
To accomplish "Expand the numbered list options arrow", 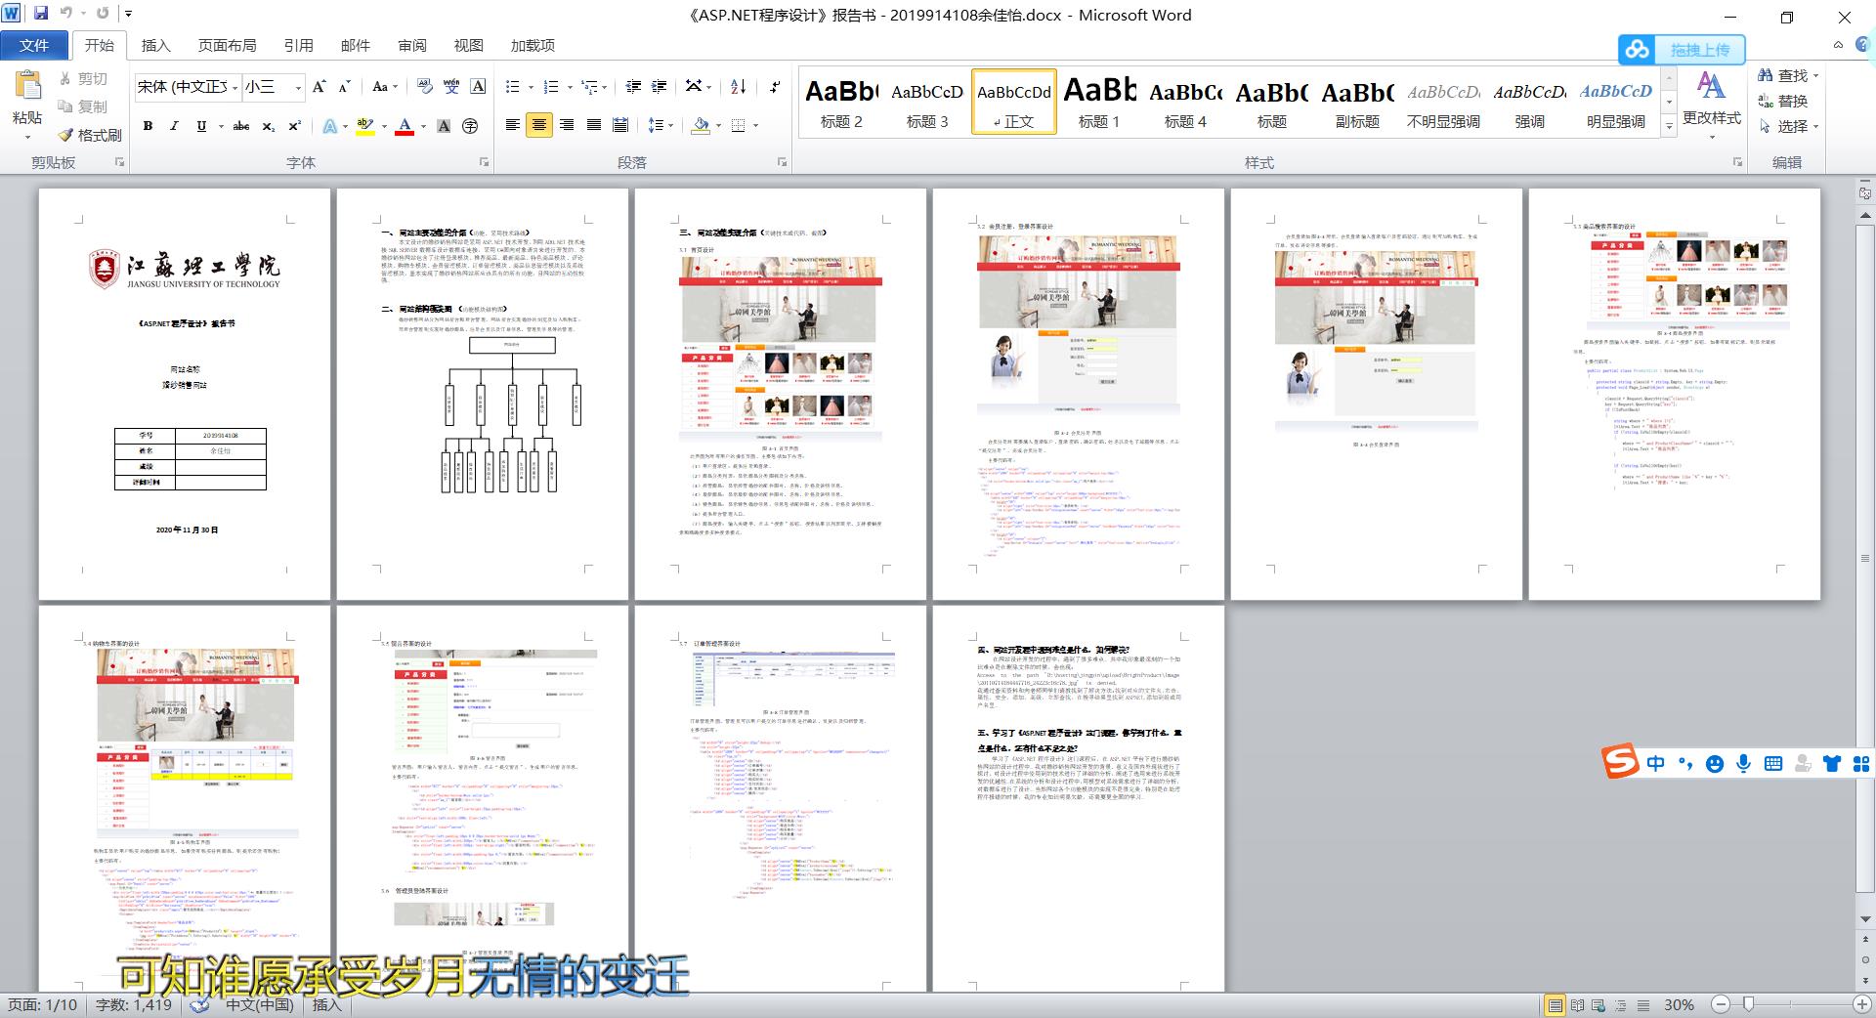I will pyautogui.click(x=569, y=87).
